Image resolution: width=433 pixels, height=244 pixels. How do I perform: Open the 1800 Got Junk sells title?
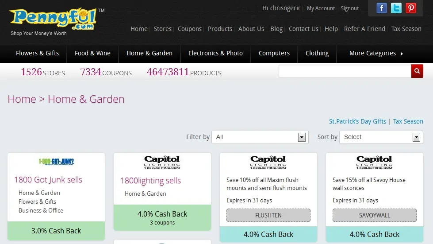48,180
